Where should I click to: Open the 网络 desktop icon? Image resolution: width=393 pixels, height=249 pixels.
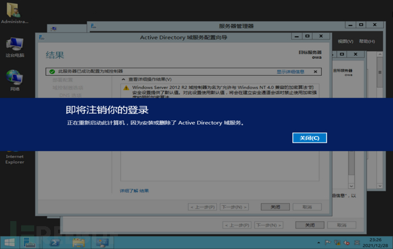(x=15, y=80)
